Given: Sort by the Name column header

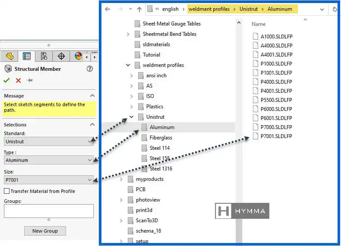Looking at the screenshot, I should click(x=259, y=24).
